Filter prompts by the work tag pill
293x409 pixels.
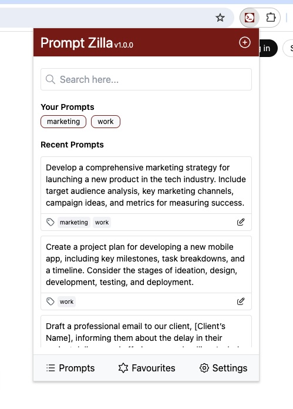pos(106,122)
